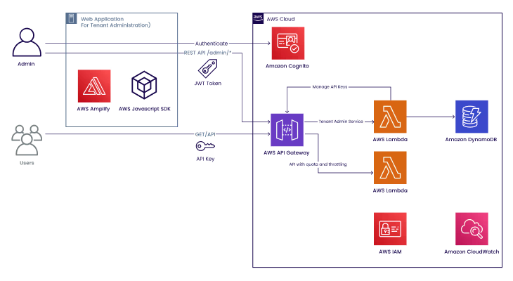The image size is (513, 281).
Task: Click the Web Application container corner icon
Action: coord(71,18)
